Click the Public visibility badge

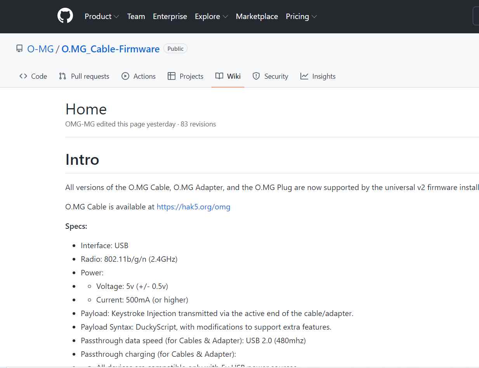[x=175, y=48]
